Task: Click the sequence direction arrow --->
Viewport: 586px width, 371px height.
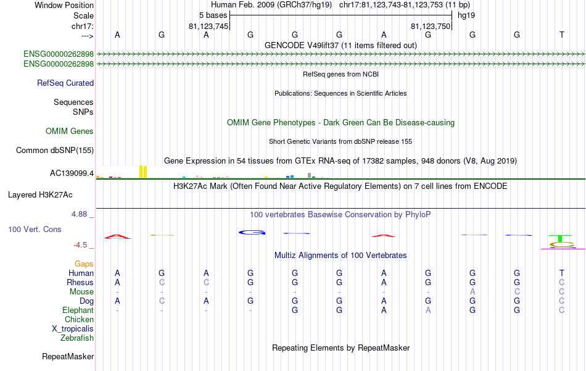Action: 87,36
